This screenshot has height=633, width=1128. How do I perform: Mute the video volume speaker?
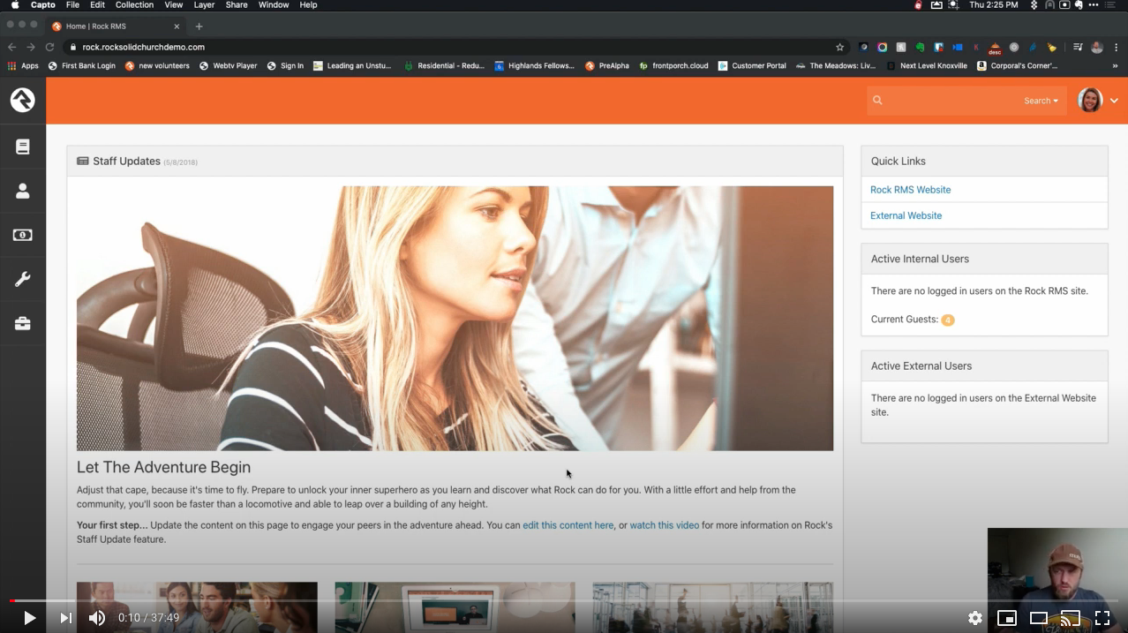[97, 618]
